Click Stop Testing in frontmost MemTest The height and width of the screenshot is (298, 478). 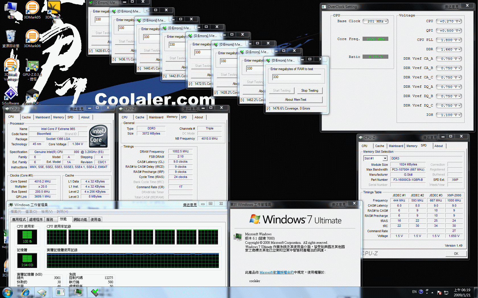pyautogui.click(x=310, y=91)
